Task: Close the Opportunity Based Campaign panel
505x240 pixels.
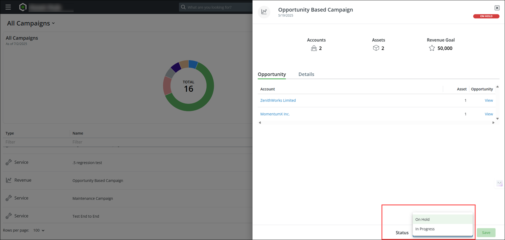Action: point(497,8)
